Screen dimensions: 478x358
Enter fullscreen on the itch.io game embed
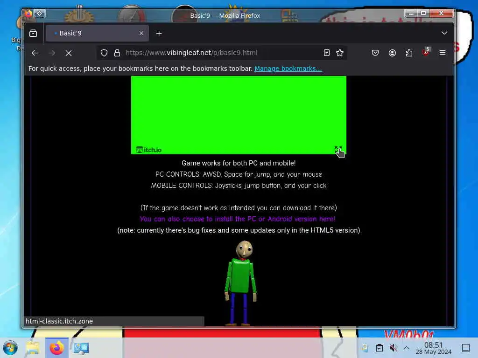coord(338,150)
